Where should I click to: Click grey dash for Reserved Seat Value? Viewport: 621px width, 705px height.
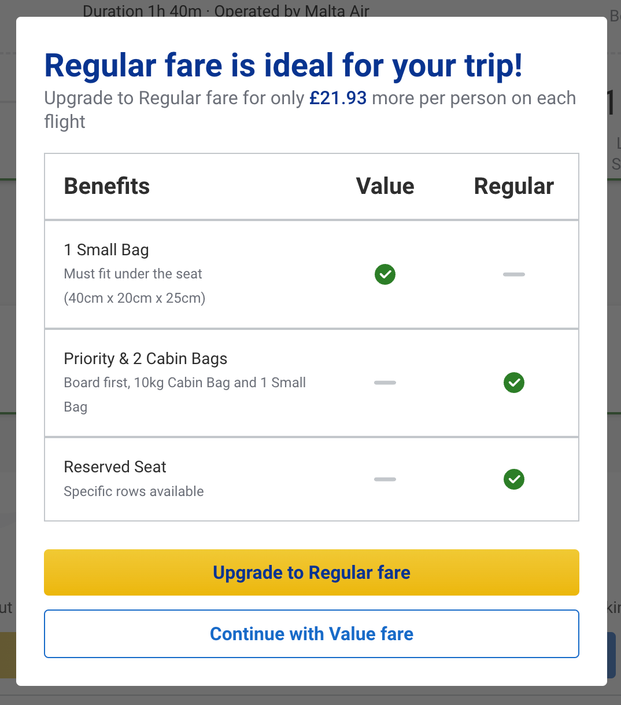click(x=385, y=479)
